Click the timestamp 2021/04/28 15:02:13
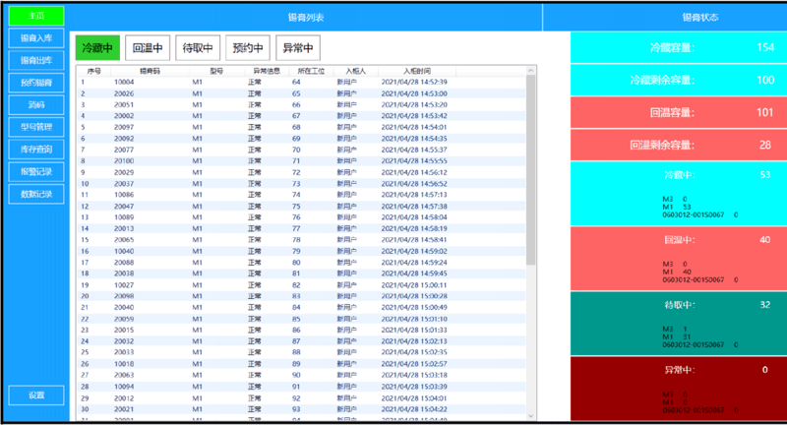 [414, 341]
